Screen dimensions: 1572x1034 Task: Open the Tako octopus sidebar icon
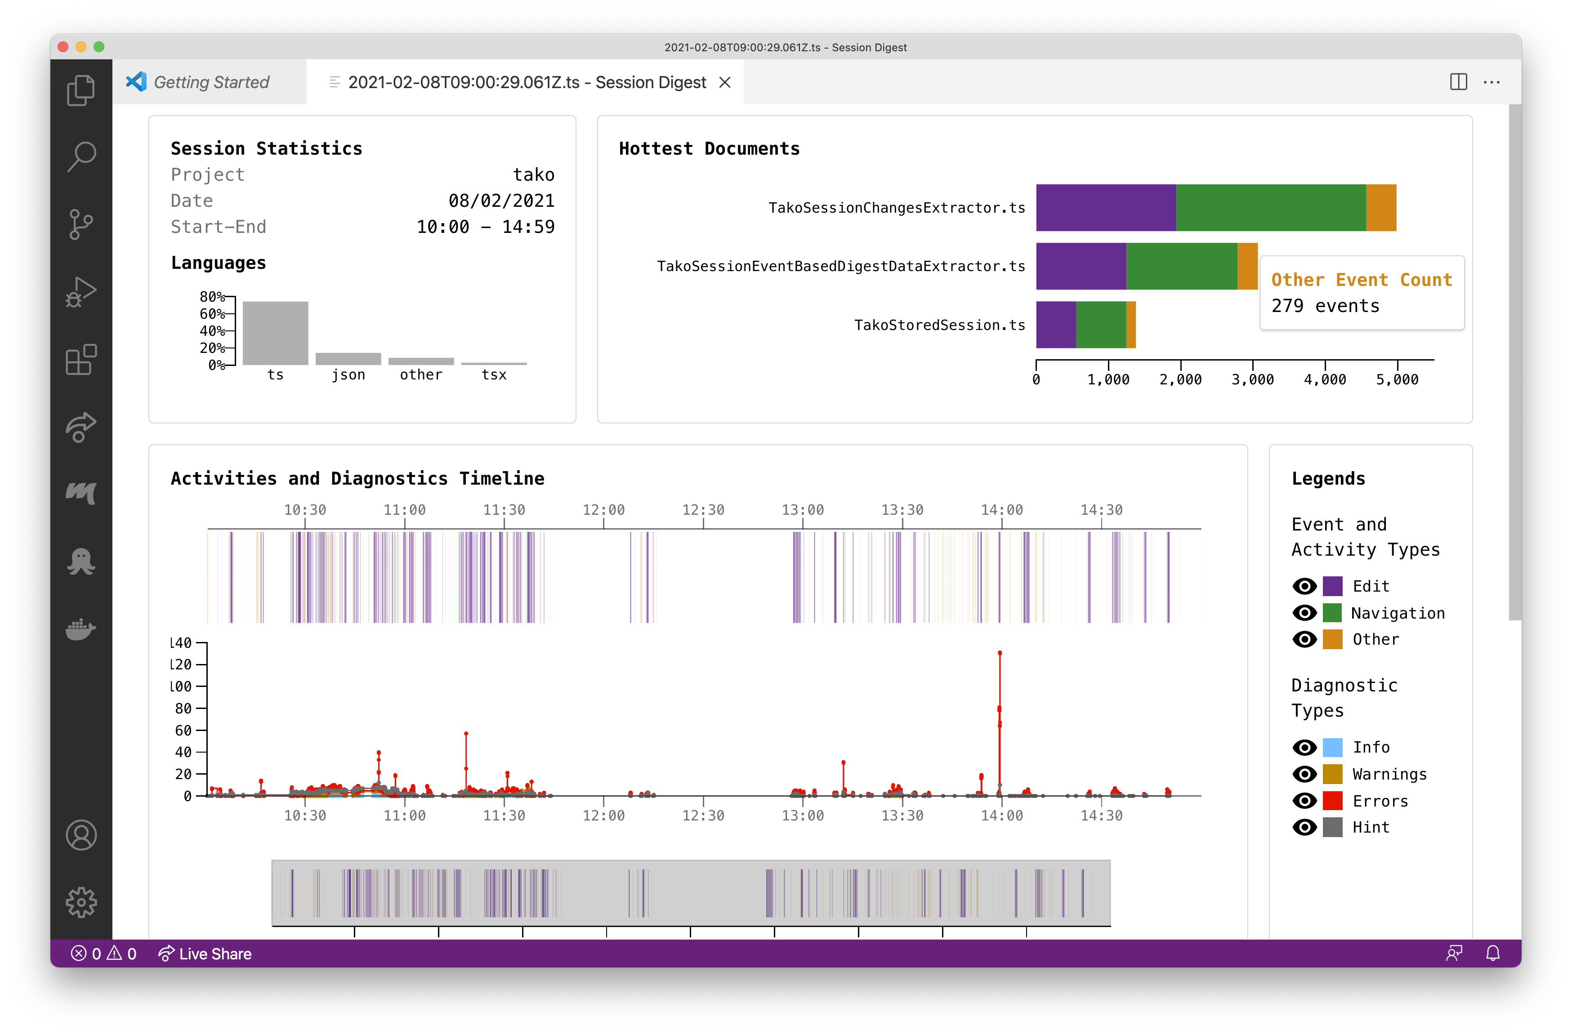pos(80,561)
